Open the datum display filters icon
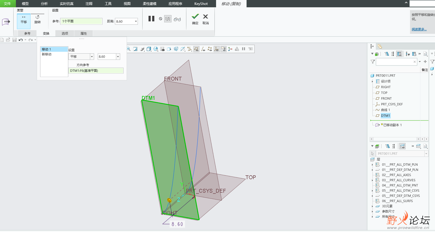Image resolution: width=435 pixels, height=232 pixels. pyautogui.click(x=189, y=49)
